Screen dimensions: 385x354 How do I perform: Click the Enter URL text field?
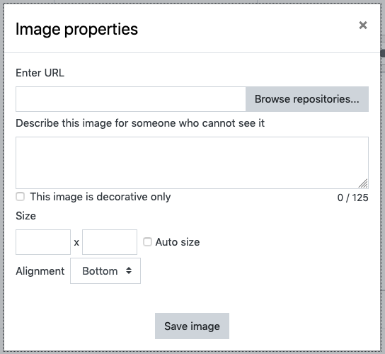131,99
